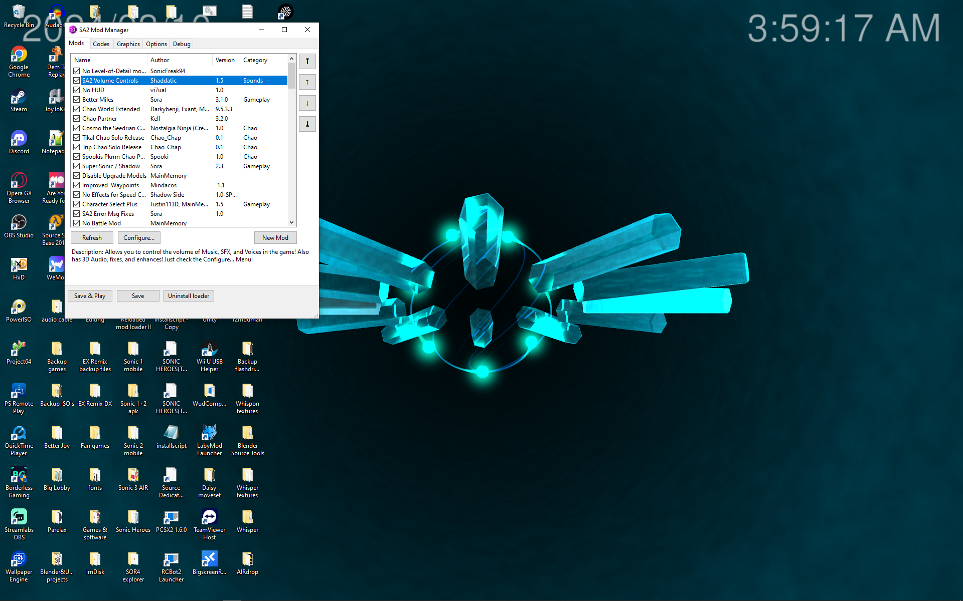Sort mods by Author column header
963x601 pixels.
[160, 60]
